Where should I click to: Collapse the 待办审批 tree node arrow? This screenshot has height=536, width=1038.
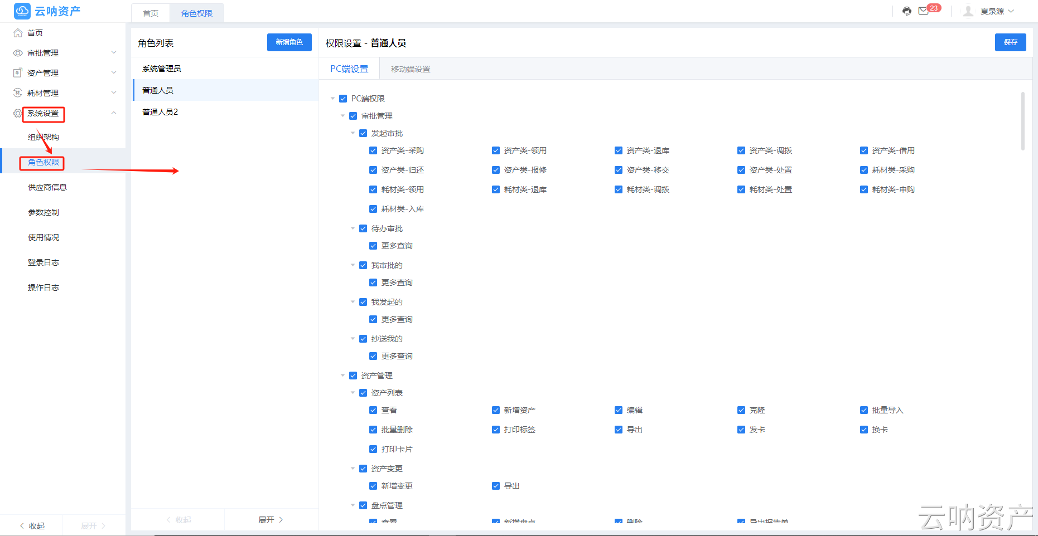pyautogui.click(x=353, y=228)
